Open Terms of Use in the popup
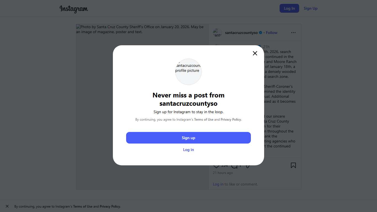The image size is (377, 212). pyautogui.click(x=204, y=120)
